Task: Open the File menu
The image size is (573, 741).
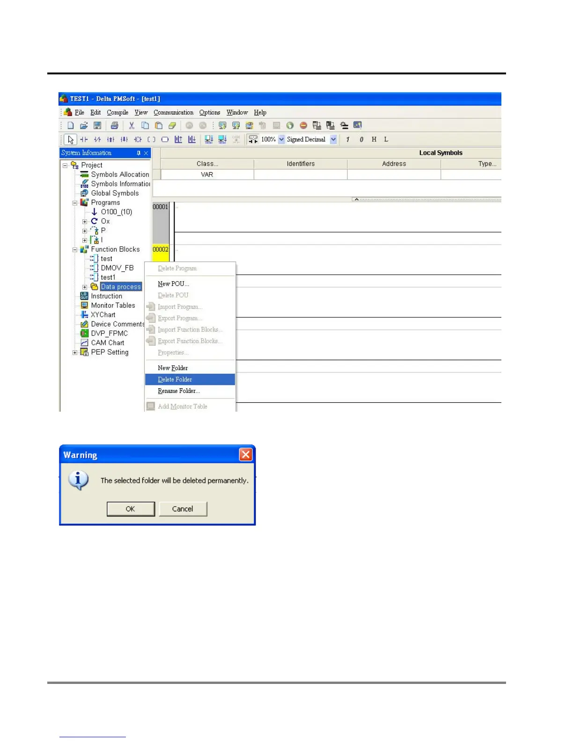Action: (80, 113)
